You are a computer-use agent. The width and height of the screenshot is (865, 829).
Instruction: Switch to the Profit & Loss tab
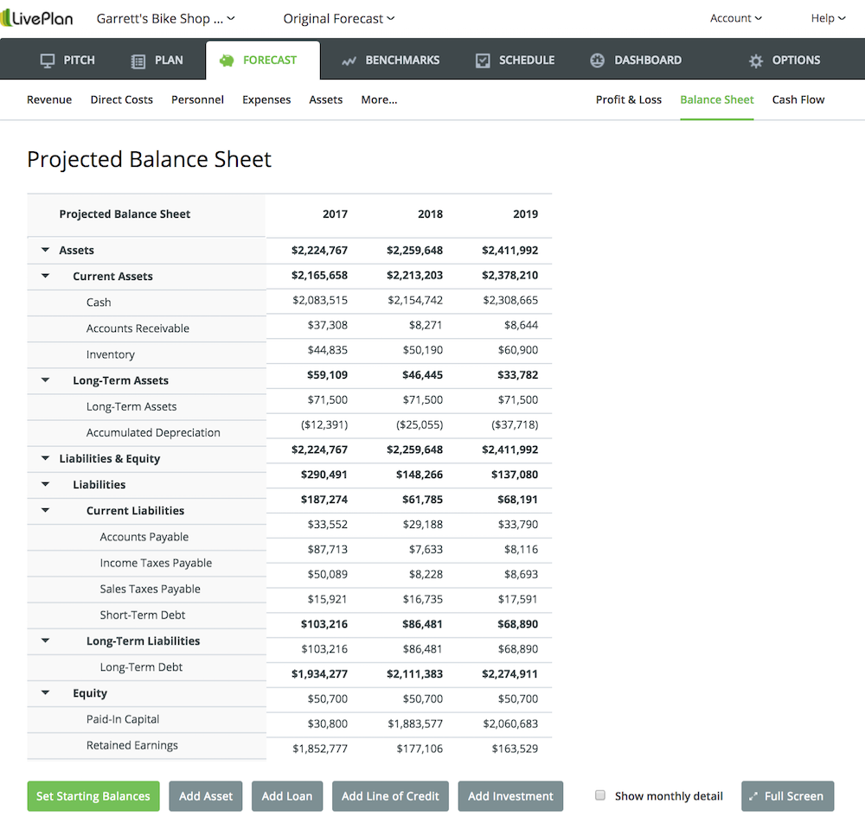click(628, 99)
